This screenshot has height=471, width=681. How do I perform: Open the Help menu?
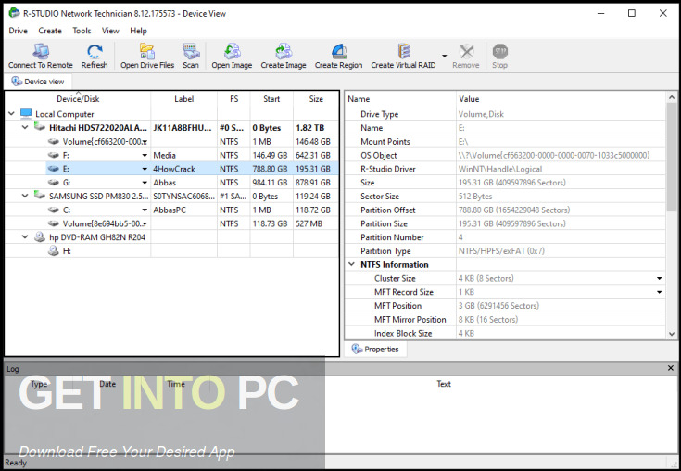tap(138, 31)
